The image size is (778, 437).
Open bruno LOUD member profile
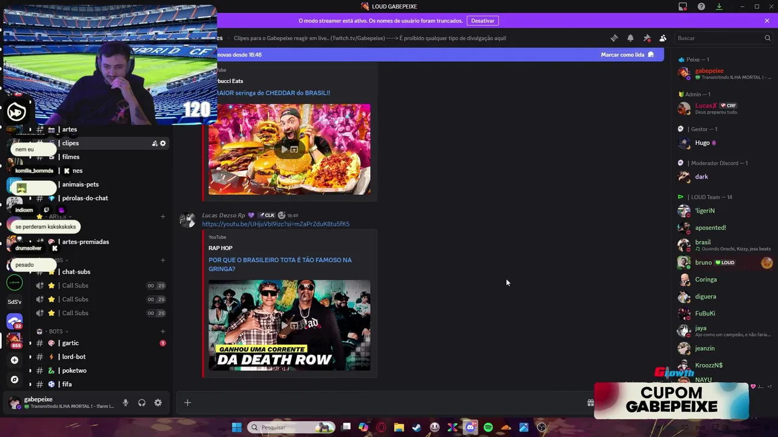pos(725,262)
